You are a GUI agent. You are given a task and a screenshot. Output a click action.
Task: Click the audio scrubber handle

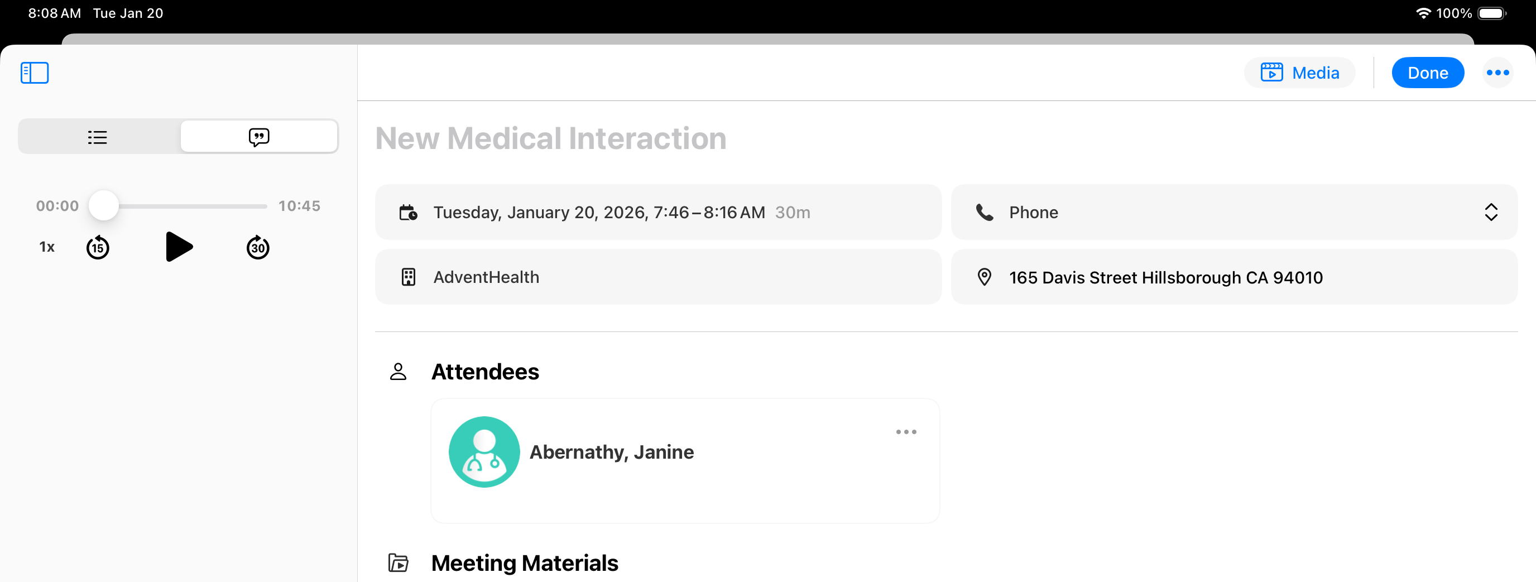point(104,206)
